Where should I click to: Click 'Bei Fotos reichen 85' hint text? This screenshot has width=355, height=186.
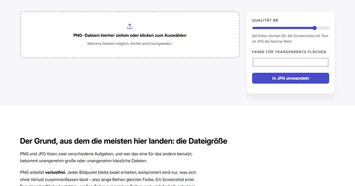tap(290, 39)
